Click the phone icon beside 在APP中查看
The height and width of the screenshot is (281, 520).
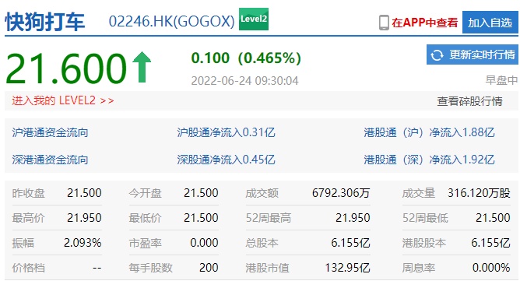pos(384,23)
